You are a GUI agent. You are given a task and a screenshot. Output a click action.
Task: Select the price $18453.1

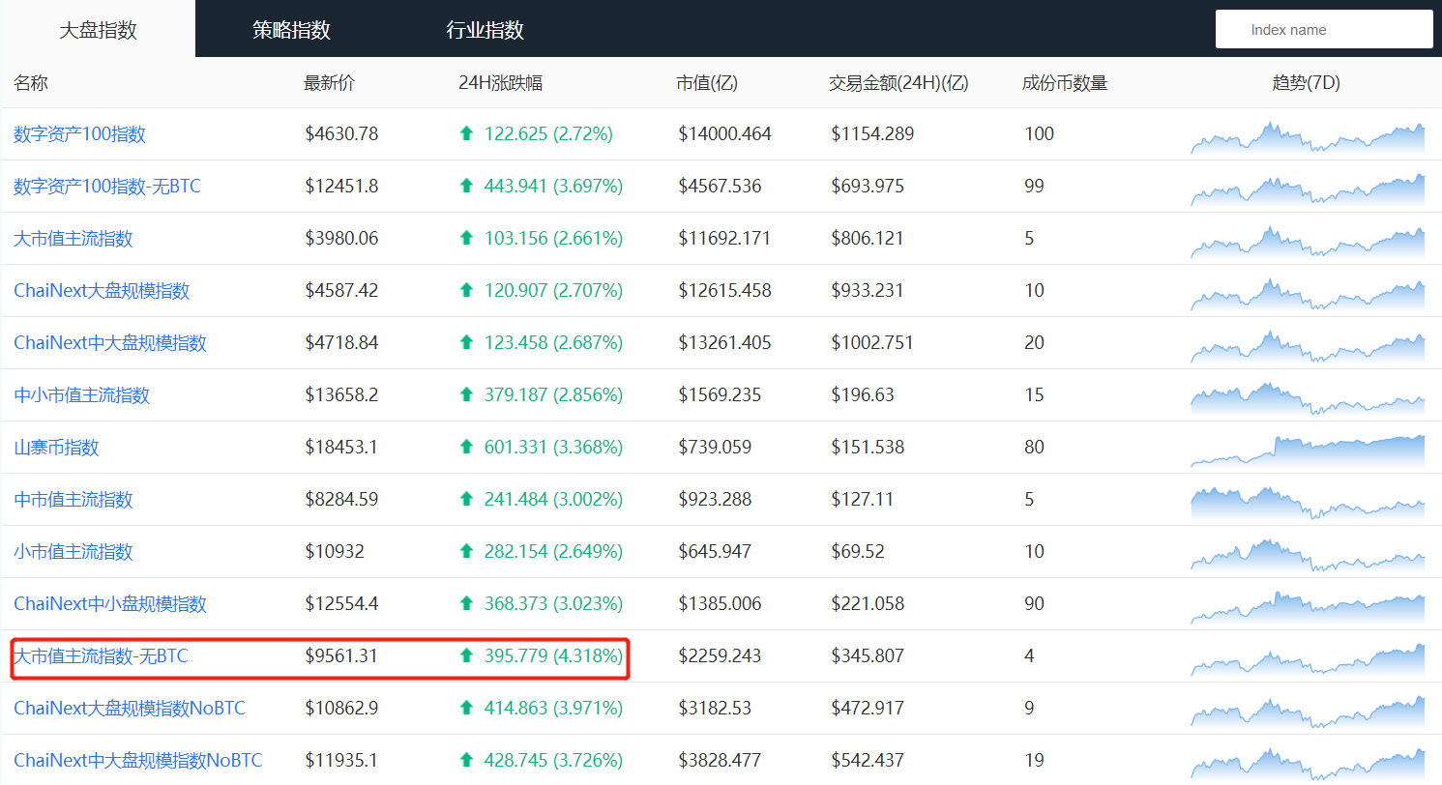[341, 448]
